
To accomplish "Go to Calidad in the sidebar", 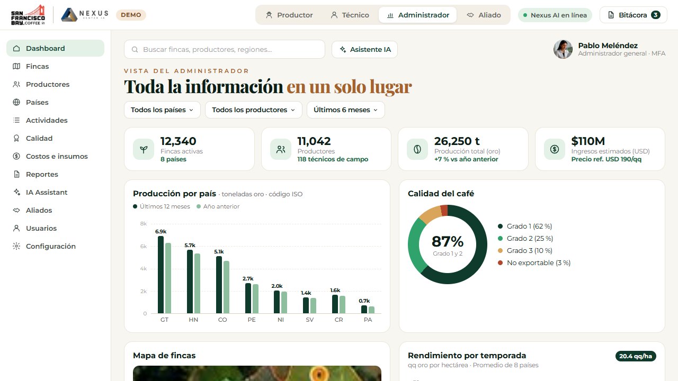I will point(55,138).
